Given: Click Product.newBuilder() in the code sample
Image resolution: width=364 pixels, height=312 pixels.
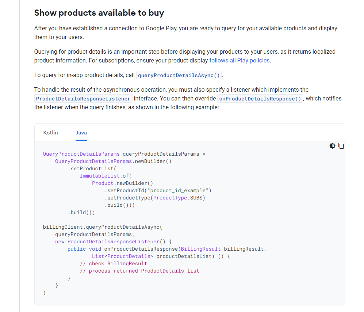Looking at the screenshot, I should tap(122, 183).
